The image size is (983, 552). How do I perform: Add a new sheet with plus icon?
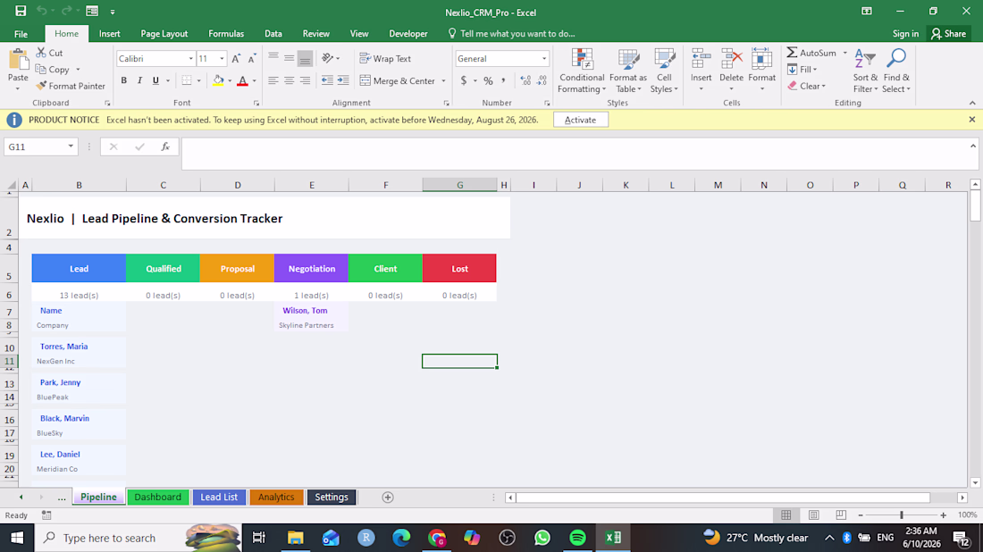coord(388,497)
